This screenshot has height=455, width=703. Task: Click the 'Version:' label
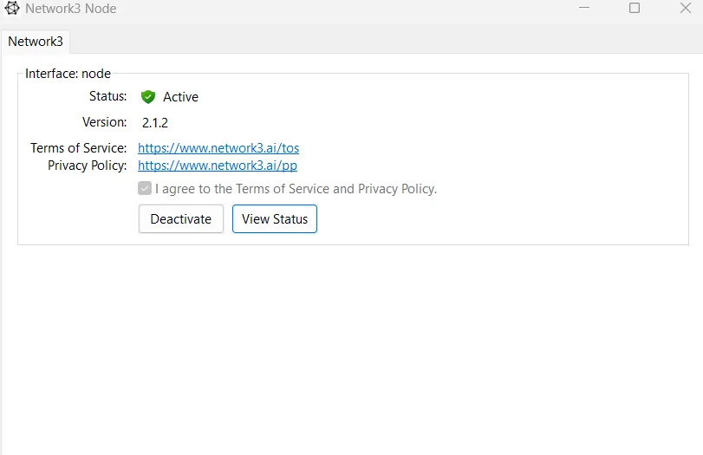click(105, 122)
